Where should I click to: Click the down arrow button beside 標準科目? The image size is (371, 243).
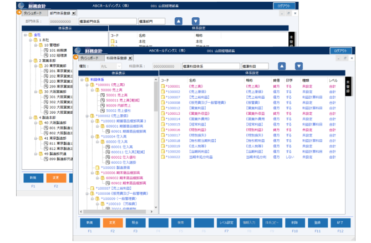click(298, 65)
